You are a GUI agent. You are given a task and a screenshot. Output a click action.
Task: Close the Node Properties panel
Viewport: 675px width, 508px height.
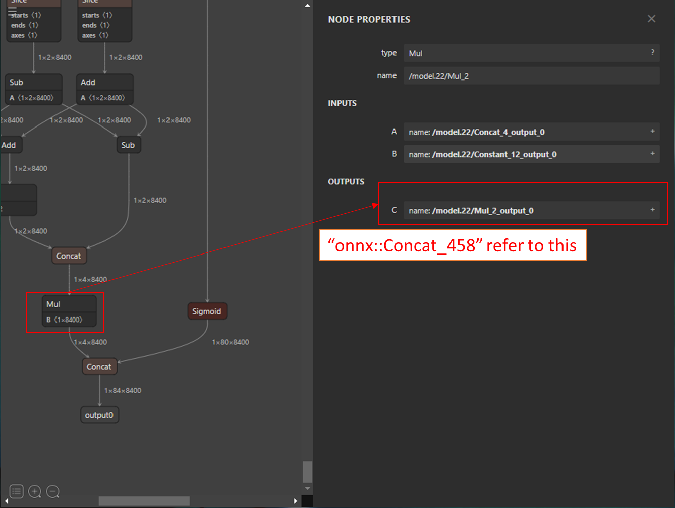651,19
